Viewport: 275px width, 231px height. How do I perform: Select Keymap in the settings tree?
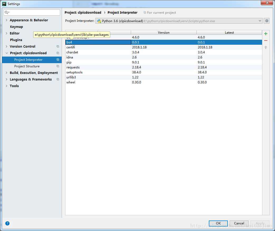(16, 27)
